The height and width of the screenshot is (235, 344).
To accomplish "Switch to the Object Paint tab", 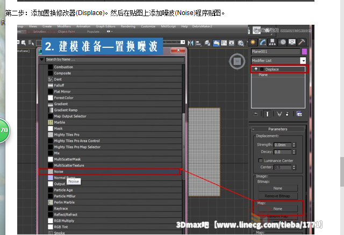I will coord(67,32).
